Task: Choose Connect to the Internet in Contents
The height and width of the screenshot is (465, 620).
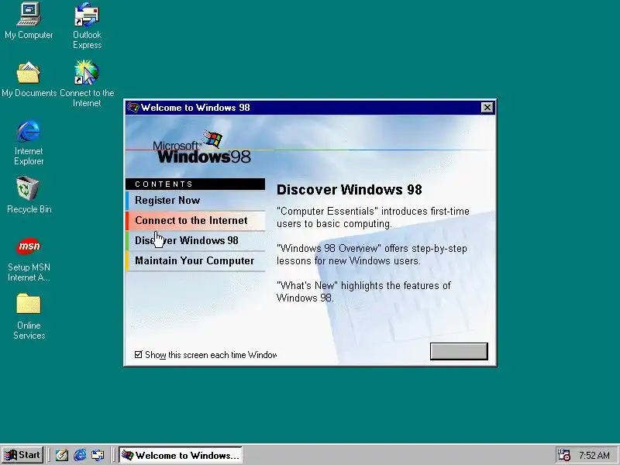Action: [195, 220]
